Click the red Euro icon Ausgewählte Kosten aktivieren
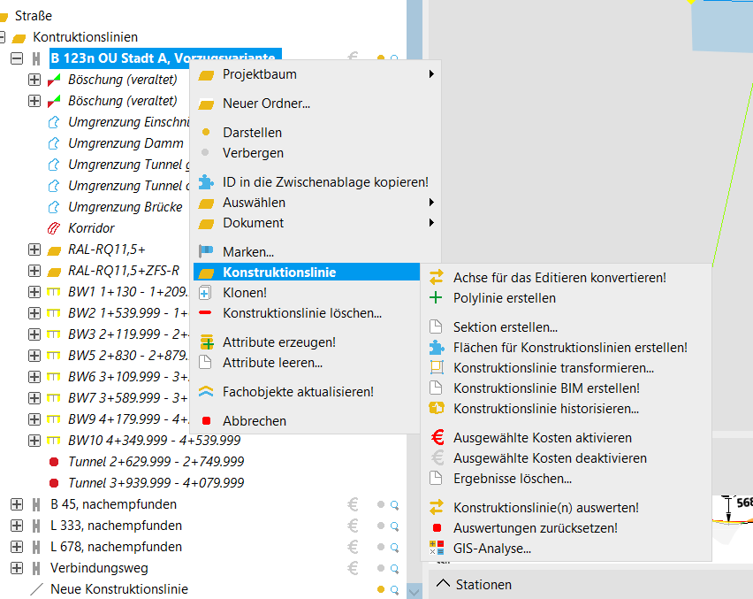The image size is (753, 599). tap(436, 438)
